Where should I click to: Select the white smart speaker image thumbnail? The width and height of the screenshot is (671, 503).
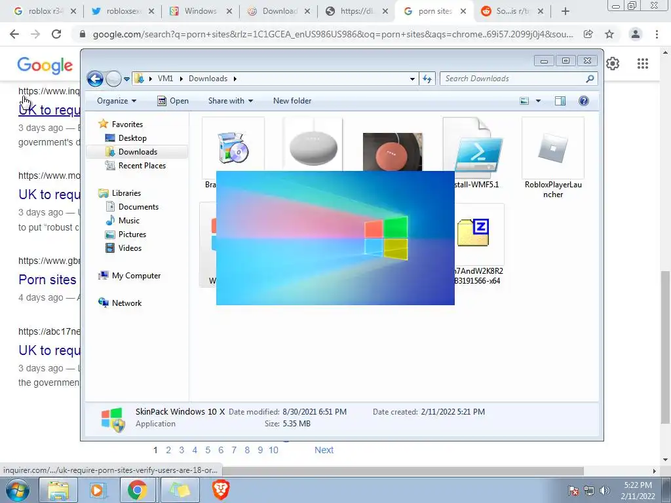click(313, 145)
